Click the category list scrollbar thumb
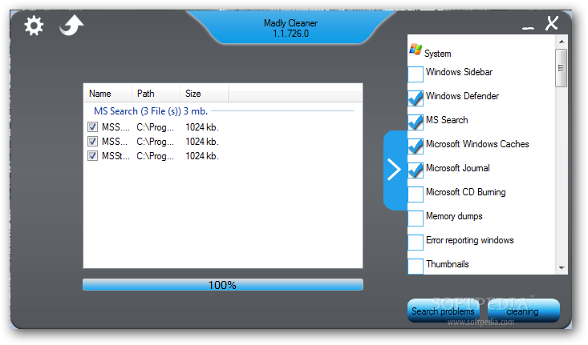This screenshot has height=345, width=588. (x=562, y=68)
